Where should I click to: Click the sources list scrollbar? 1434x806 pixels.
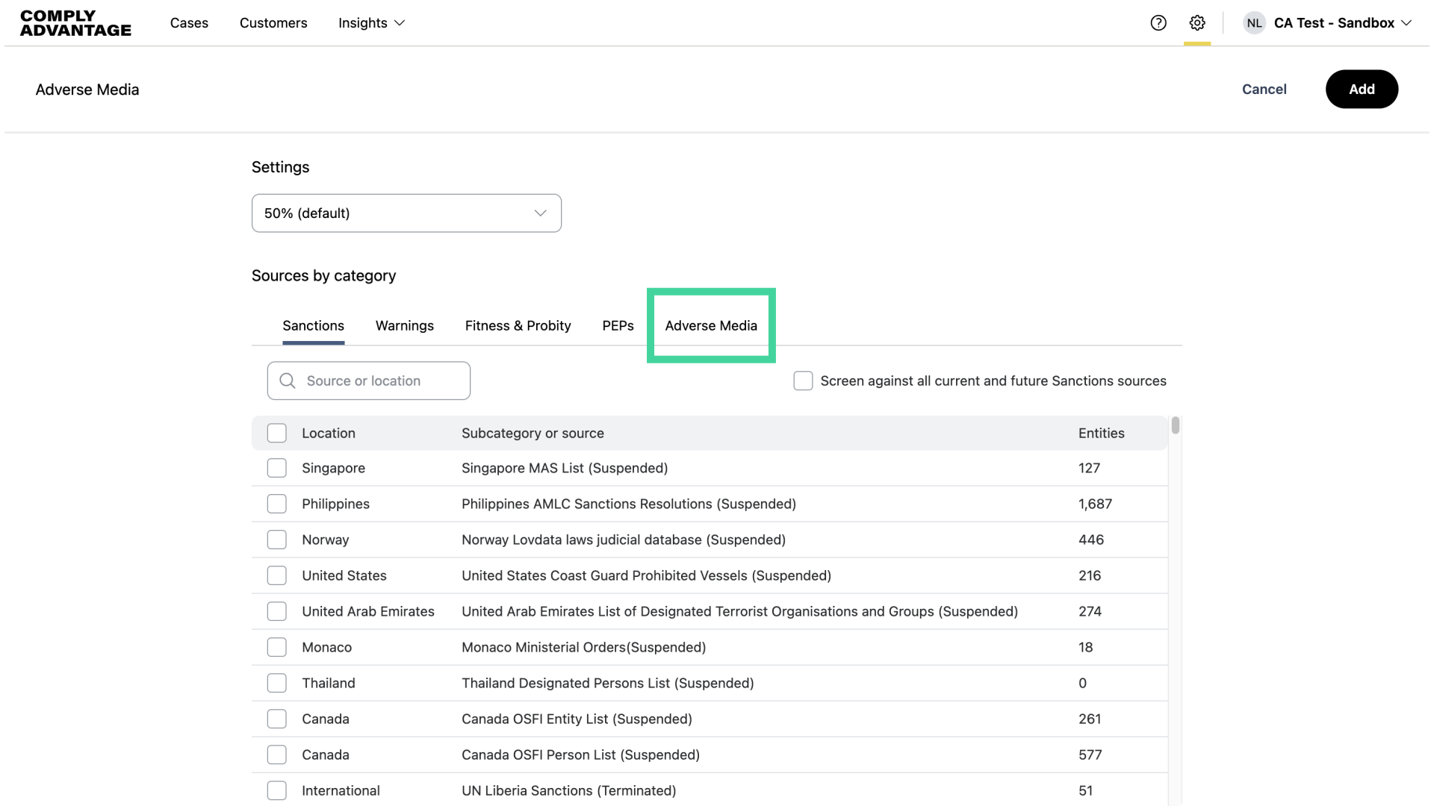[x=1175, y=425]
